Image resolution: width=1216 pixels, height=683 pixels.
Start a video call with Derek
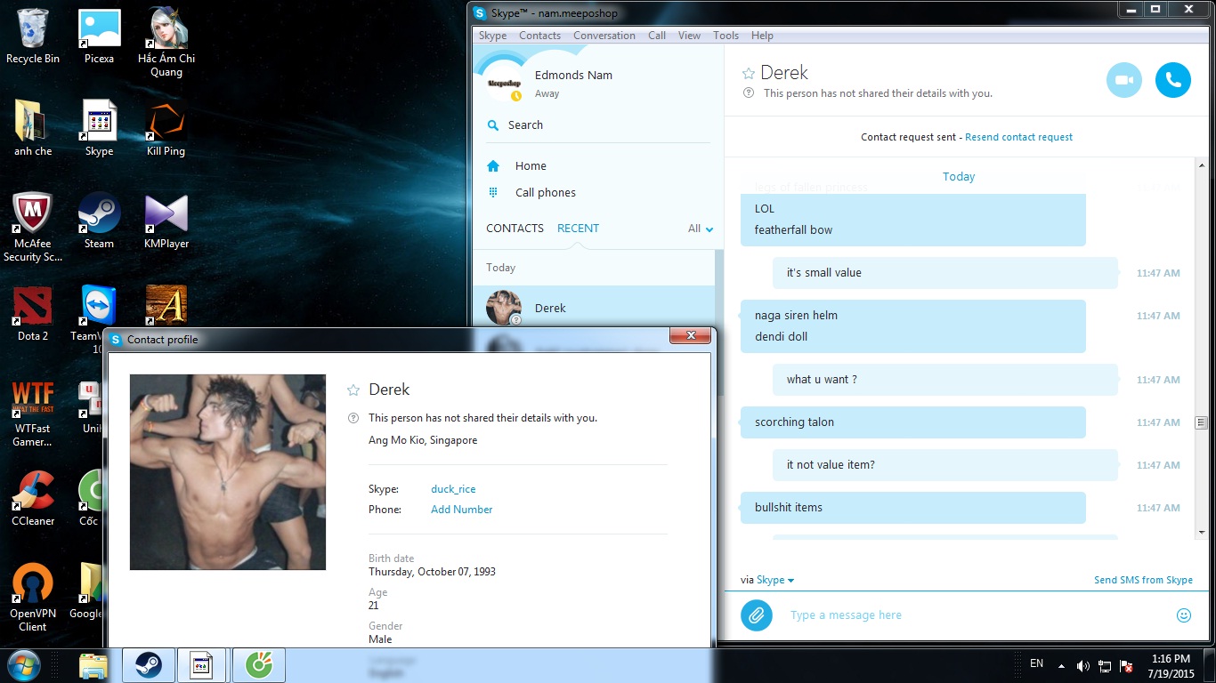click(1124, 80)
